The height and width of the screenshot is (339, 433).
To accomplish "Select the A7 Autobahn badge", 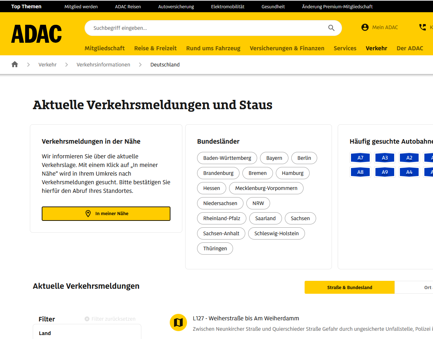I will pos(360,158).
